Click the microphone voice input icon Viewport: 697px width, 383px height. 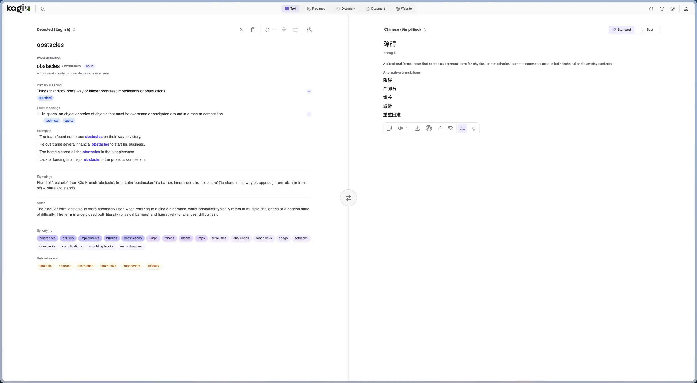pos(284,30)
